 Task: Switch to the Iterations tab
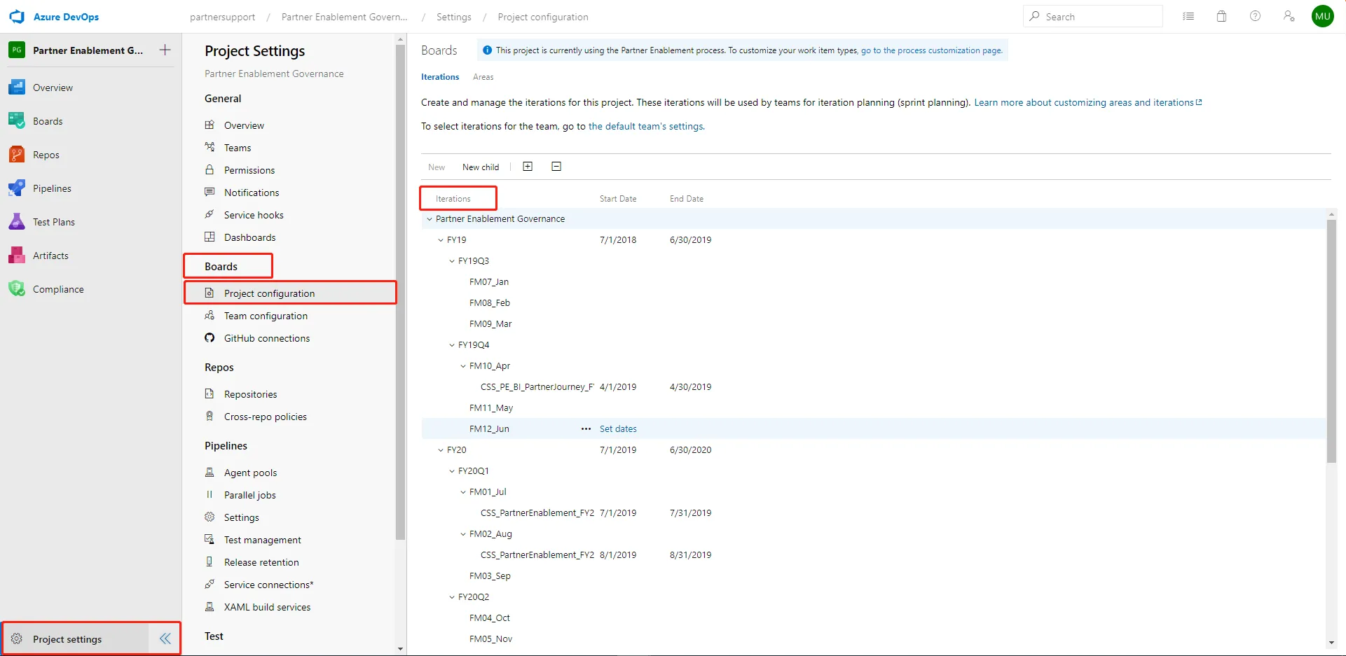[x=440, y=77]
